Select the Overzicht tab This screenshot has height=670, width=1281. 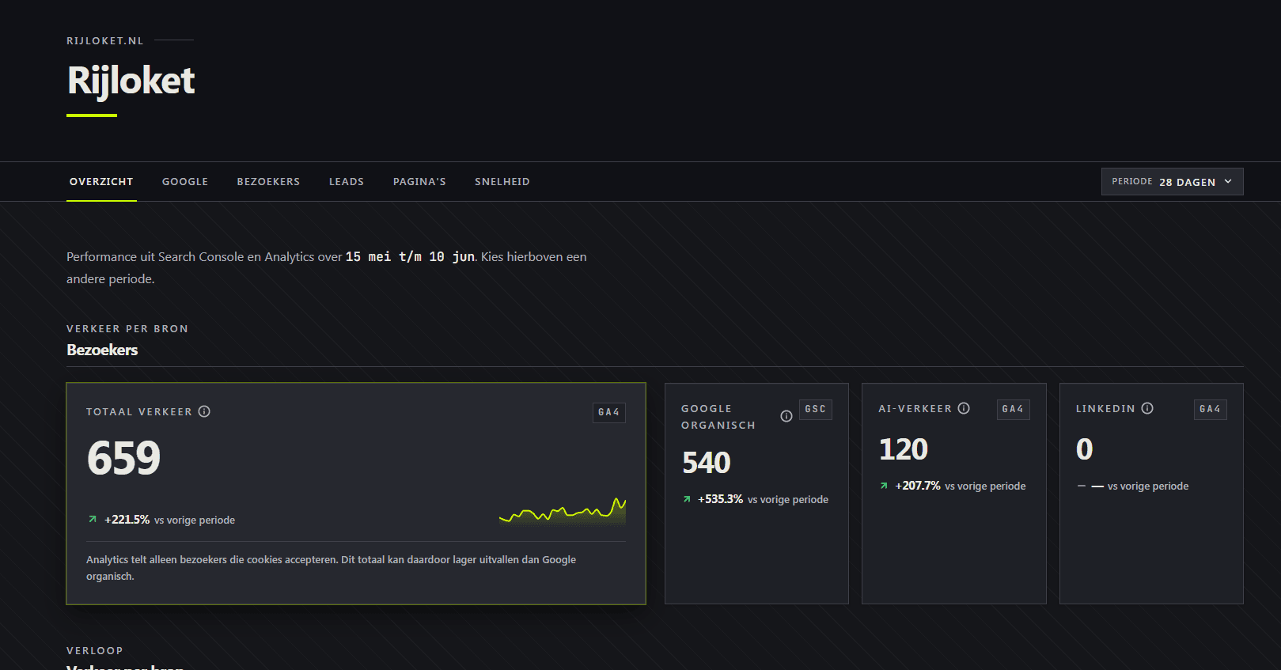click(x=101, y=181)
